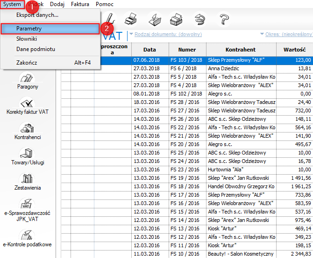313x258 pixels.
Task: Click Rodzaj dokumentu: (dowolny) link
Action: pyautogui.click(x=168, y=34)
